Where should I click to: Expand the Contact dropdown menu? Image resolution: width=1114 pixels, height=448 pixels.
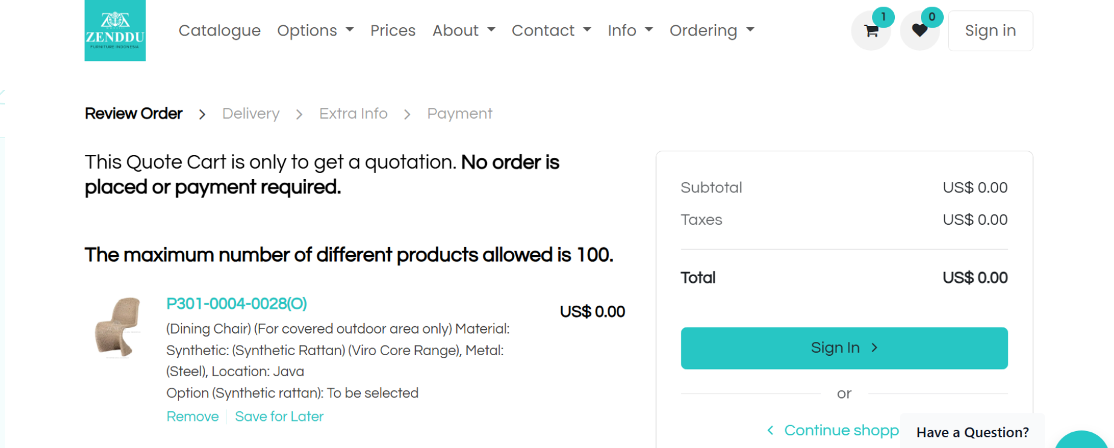click(x=551, y=30)
